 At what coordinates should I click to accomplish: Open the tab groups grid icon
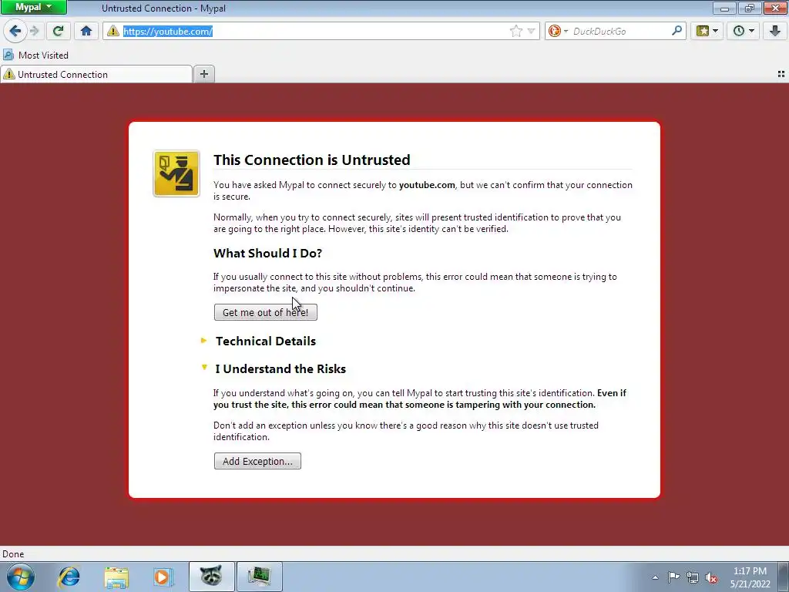pos(781,74)
